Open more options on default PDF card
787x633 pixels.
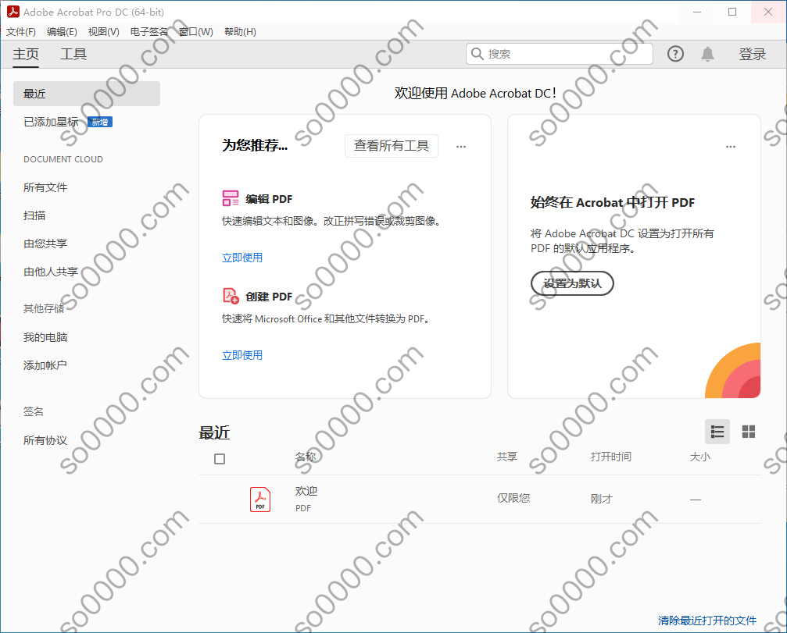(730, 147)
